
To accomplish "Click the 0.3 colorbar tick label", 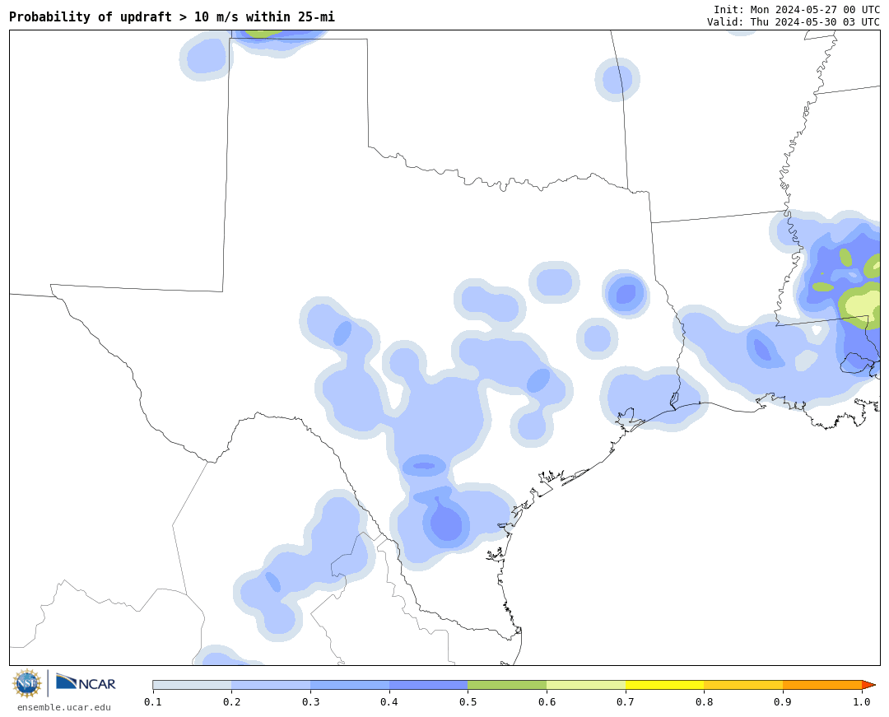I will (x=310, y=701).
